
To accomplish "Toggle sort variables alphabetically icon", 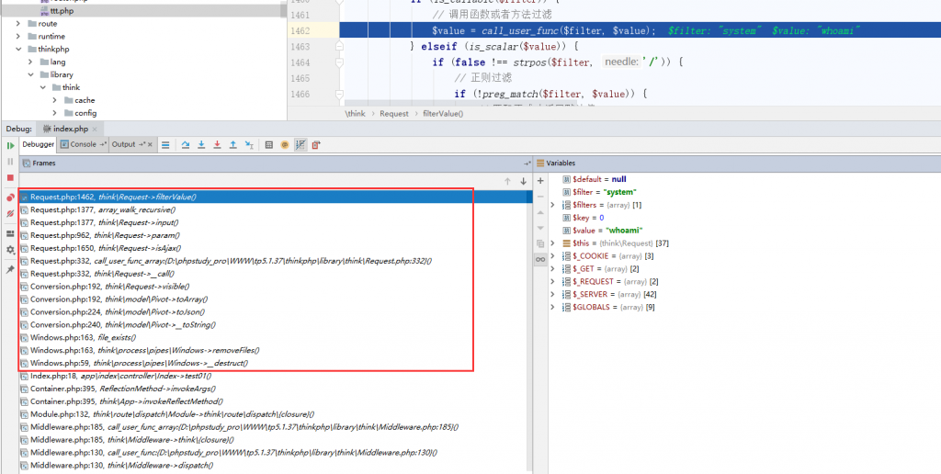I will tap(300, 144).
